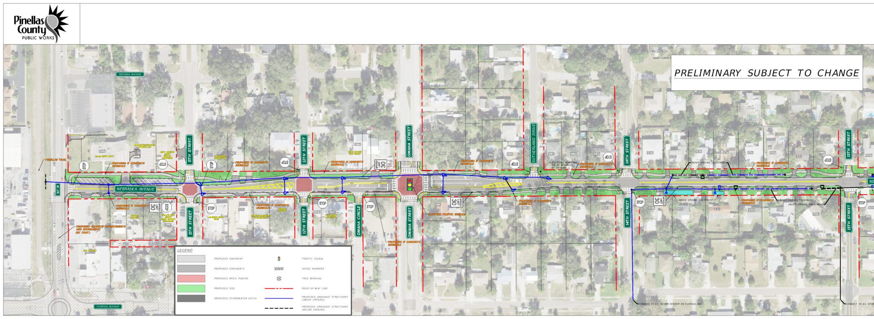
Task: Click the stop sign nearest the Pinellas Trail label
Action: click(x=84, y=166)
